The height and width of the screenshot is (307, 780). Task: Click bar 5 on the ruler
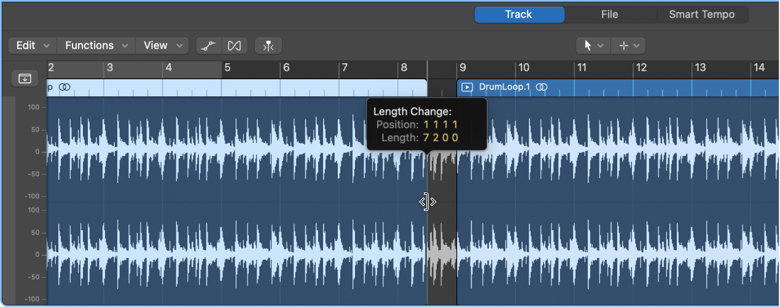(227, 68)
